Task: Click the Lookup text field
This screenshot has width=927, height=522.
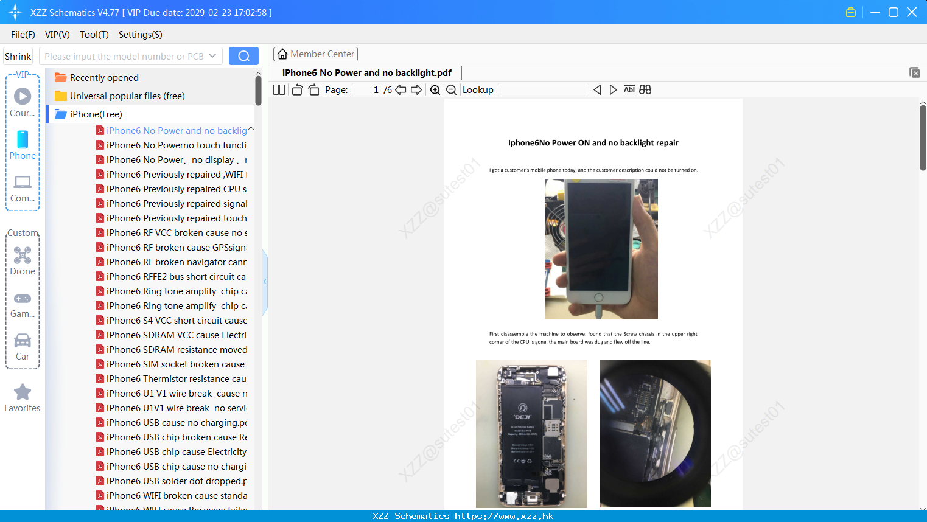Action: point(543,90)
